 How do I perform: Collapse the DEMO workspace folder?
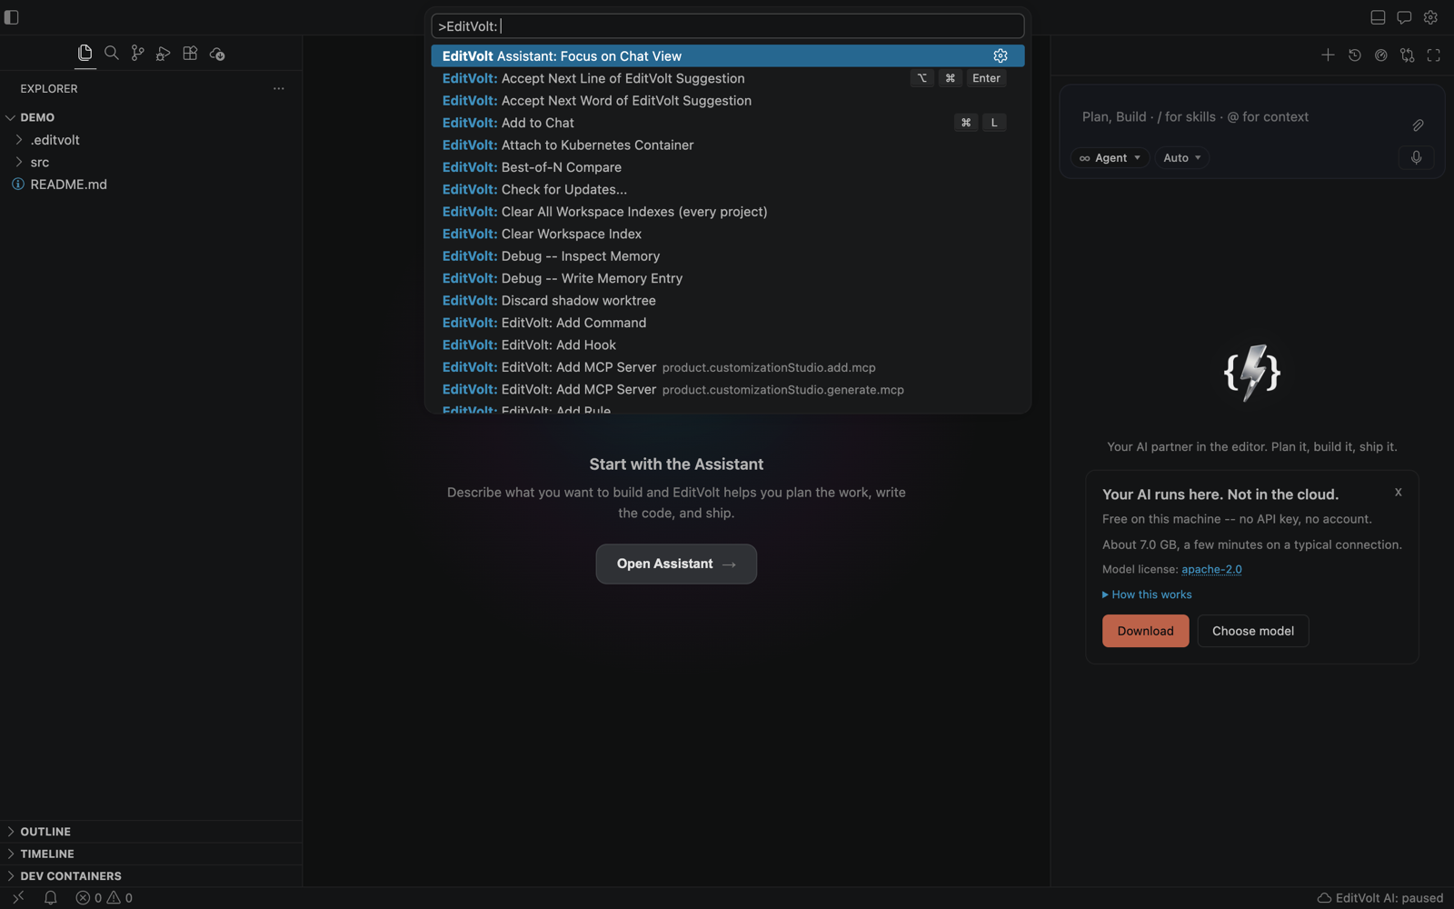[151, 117]
